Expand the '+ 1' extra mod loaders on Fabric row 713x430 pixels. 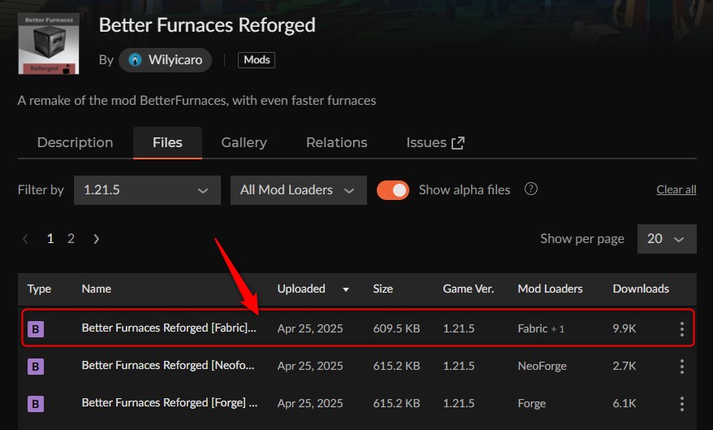click(x=558, y=329)
